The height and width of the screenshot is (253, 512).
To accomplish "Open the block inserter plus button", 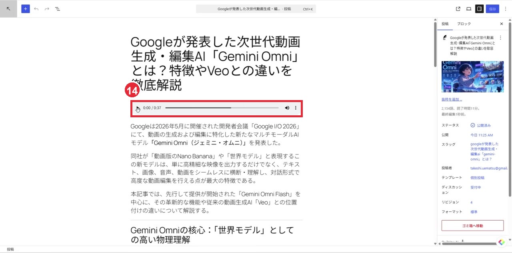I will (26, 9).
